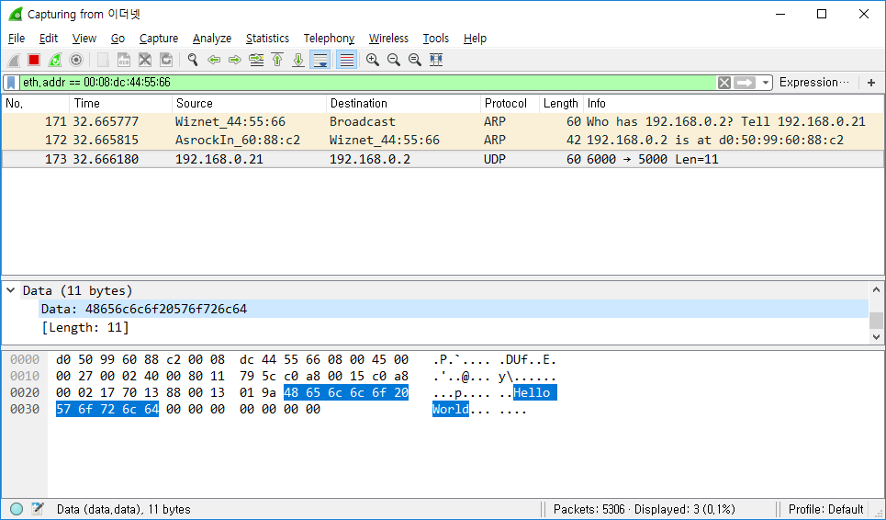Open Find packet magnifier tool
This screenshot has width=886, height=520.
[x=193, y=60]
